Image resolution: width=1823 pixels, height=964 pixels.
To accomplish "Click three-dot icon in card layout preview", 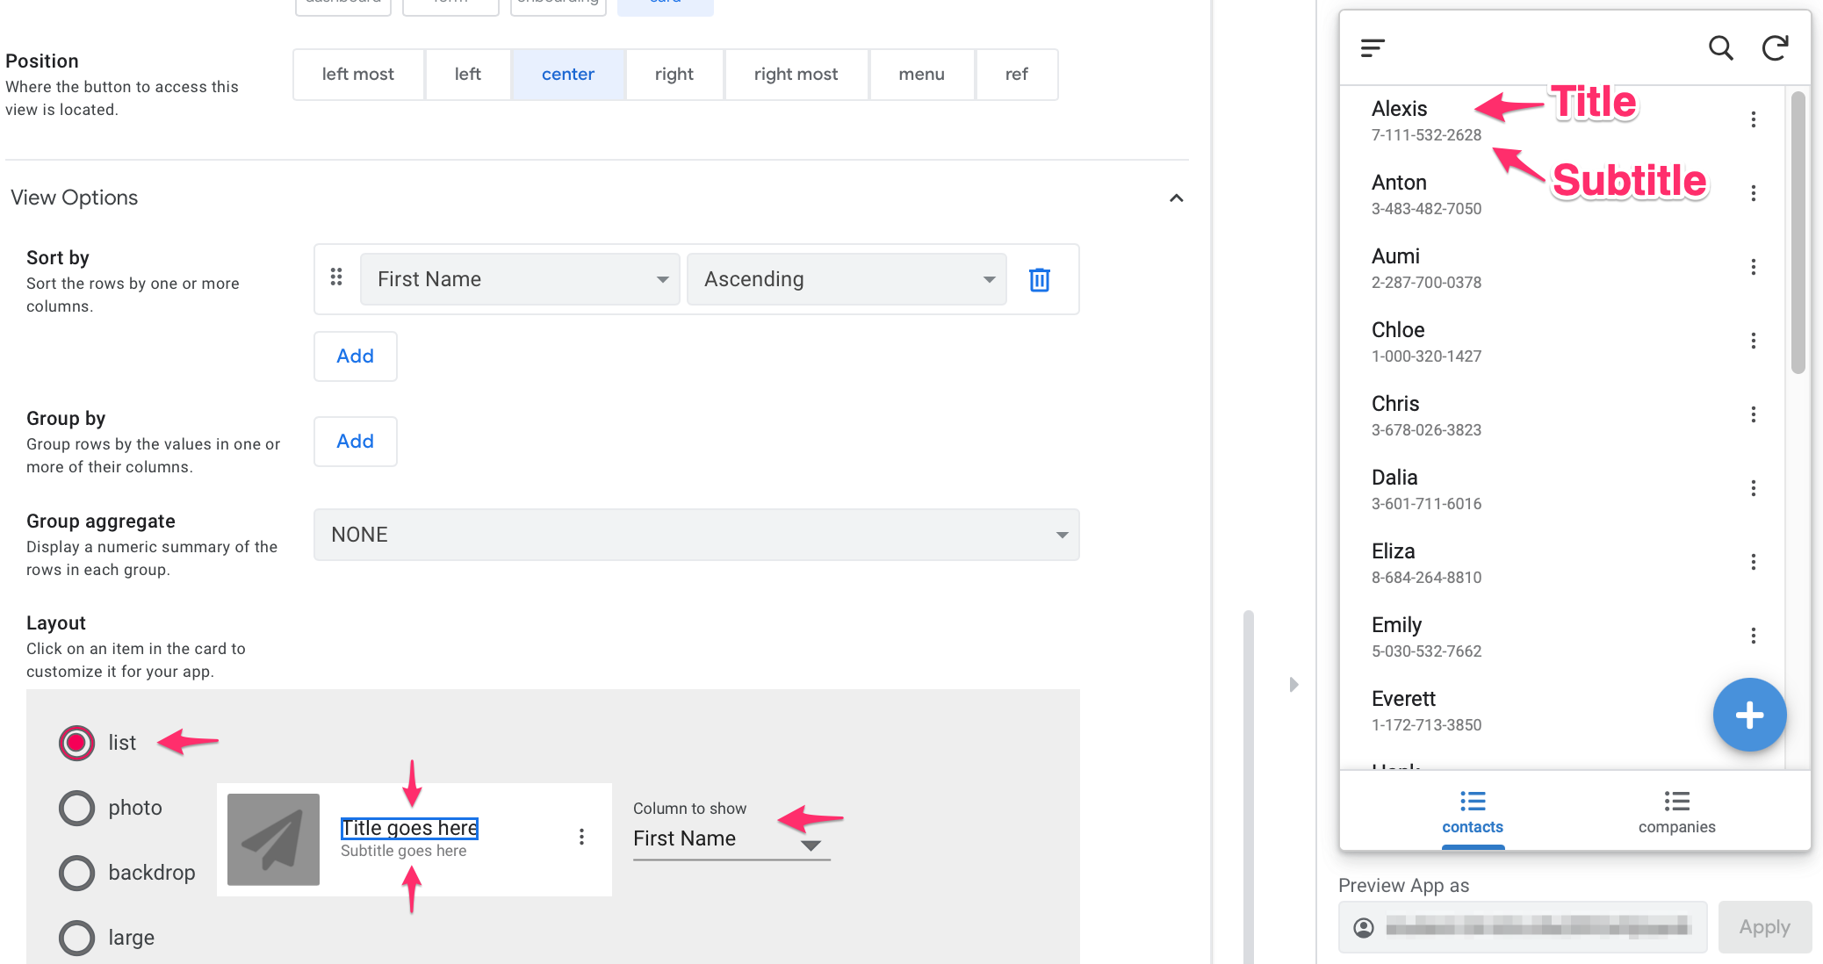I will (581, 837).
